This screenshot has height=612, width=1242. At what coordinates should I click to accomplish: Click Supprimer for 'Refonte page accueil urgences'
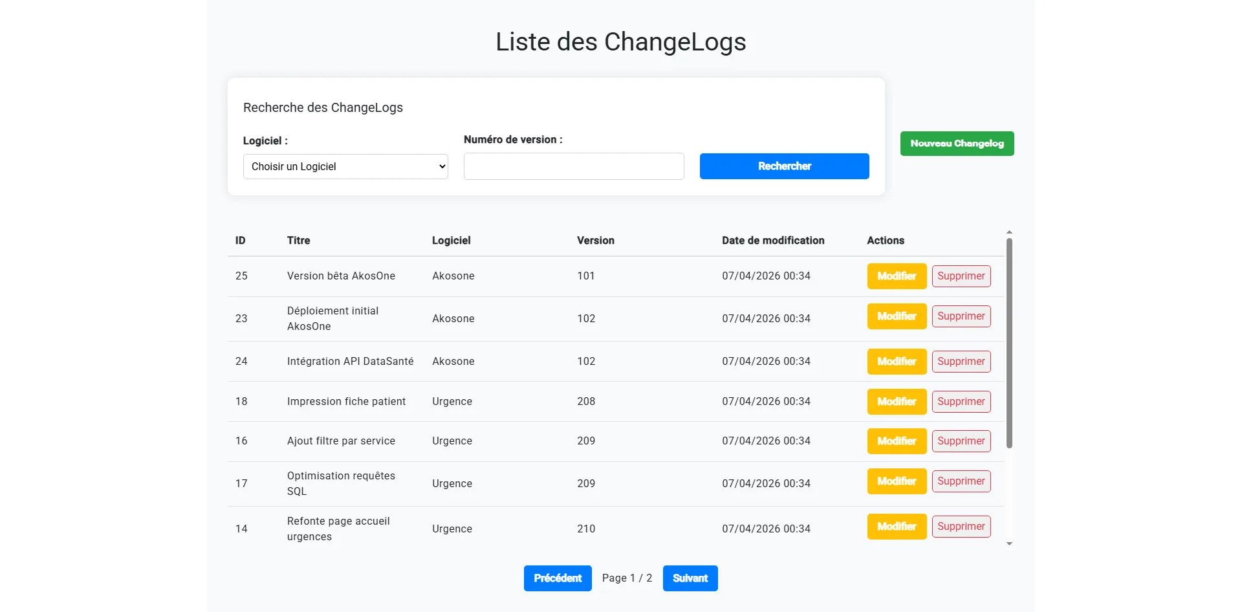pyautogui.click(x=961, y=526)
